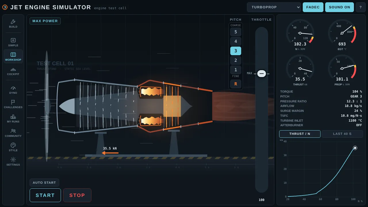This screenshot has width=368, height=207.
Task: Toggle the FADEC control
Action: (x=313, y=7)
